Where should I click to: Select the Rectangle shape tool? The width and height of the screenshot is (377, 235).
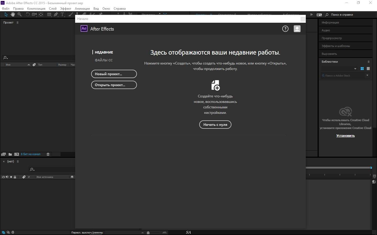click(49, 14)
